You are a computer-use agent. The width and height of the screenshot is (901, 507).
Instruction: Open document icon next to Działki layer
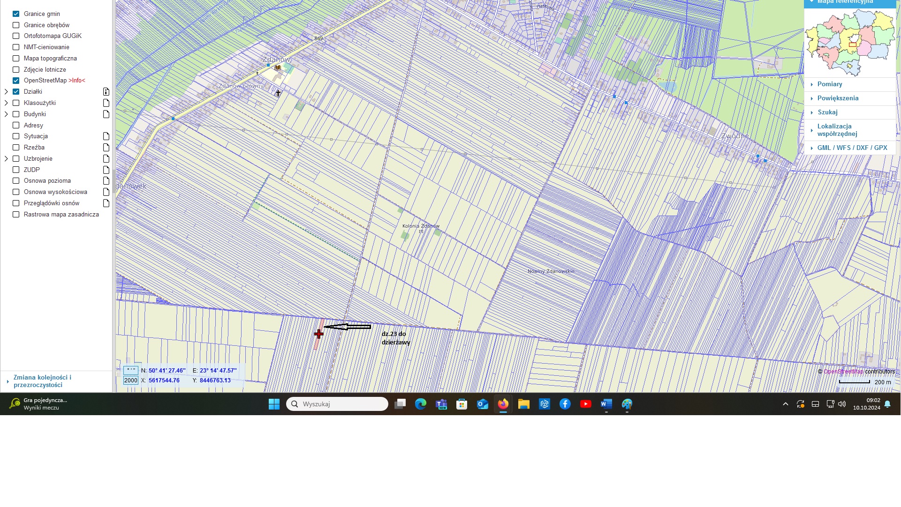coord(106,92)
